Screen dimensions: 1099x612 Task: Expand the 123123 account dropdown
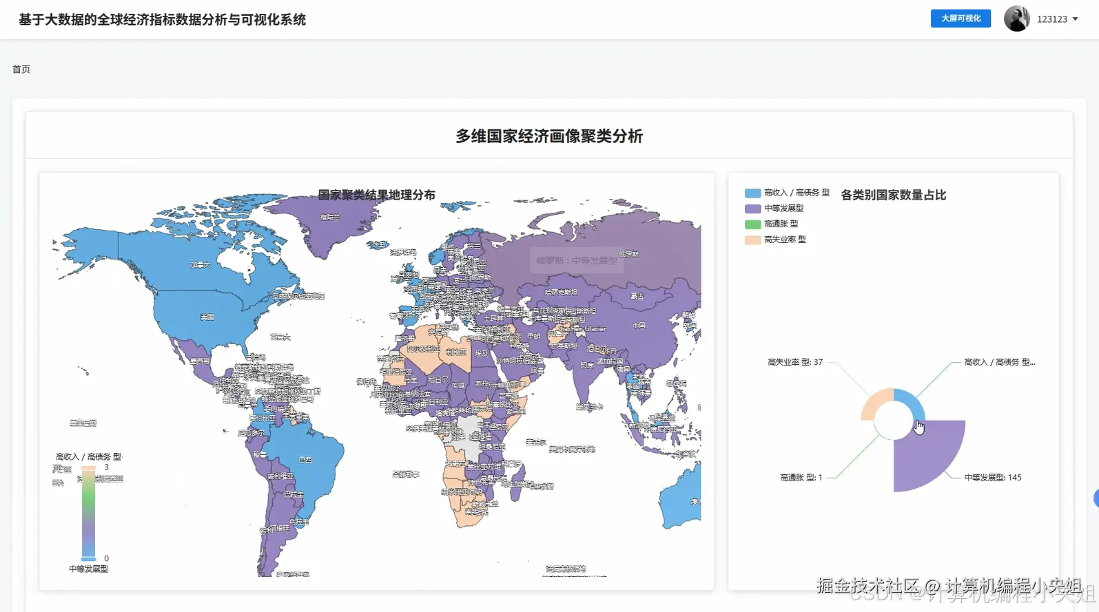click(x=1057, y=19)
